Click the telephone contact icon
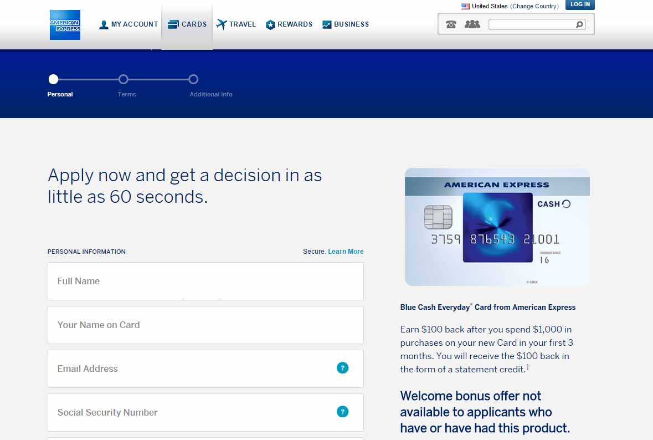 [451, 24]
